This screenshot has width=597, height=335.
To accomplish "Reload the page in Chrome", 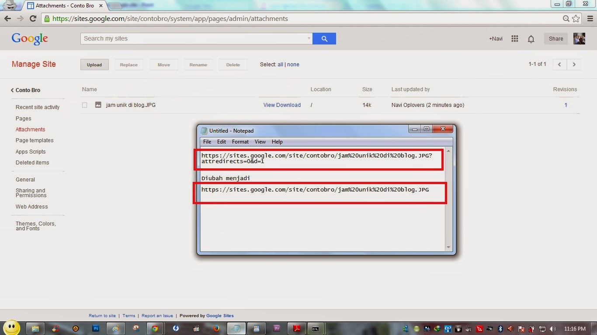I will click(x=33, y=19).
